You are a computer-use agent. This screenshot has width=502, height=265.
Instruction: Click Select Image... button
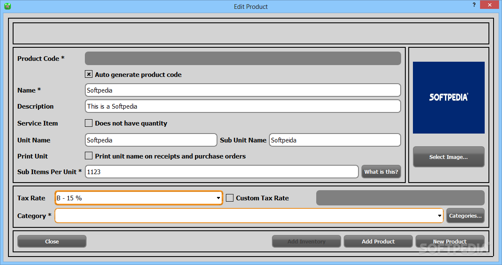tap(448, 157)
